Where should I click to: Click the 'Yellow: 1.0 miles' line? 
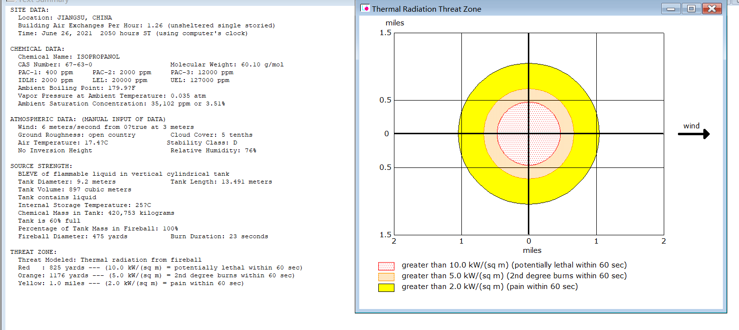tap(131, 283)
